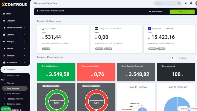Click the paper plane Transferência icon
The image size is (197, 111).
coord(150,12)
